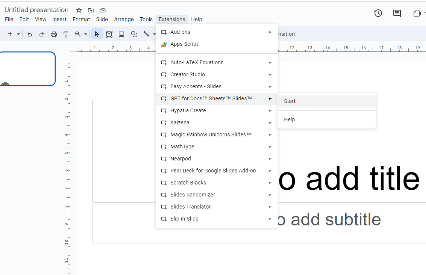Select GPT for Docs Sheets Slides entry
Screen dimensions: 426x275
pyautogui.click(x=217, y=98)
